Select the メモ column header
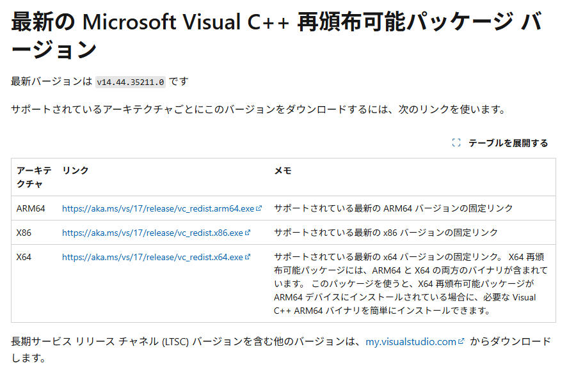 tap(283, 171)
